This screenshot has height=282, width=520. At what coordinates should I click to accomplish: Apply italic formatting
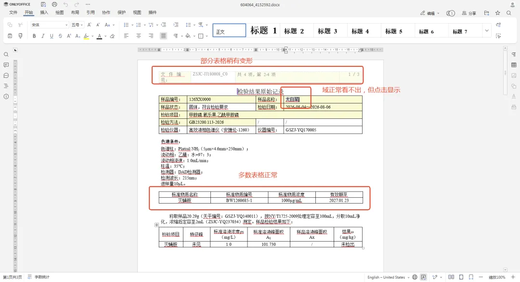click(43, 36)
